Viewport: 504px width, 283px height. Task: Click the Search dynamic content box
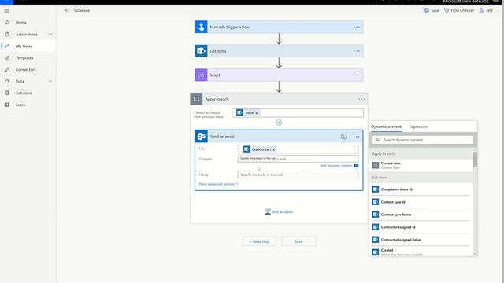pos(423,140)
